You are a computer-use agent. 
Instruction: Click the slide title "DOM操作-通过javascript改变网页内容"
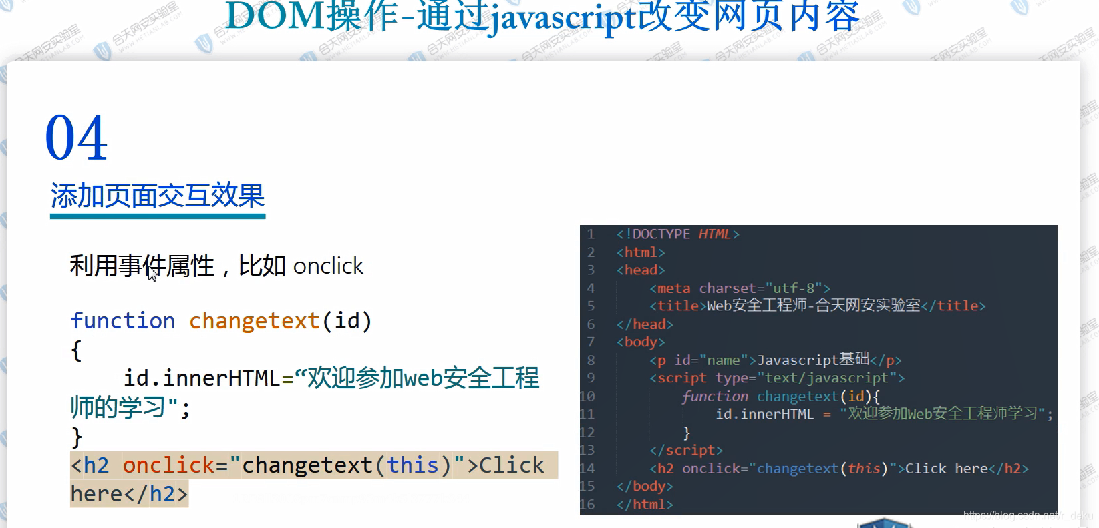pyautogui.click(x=542, y=17)
